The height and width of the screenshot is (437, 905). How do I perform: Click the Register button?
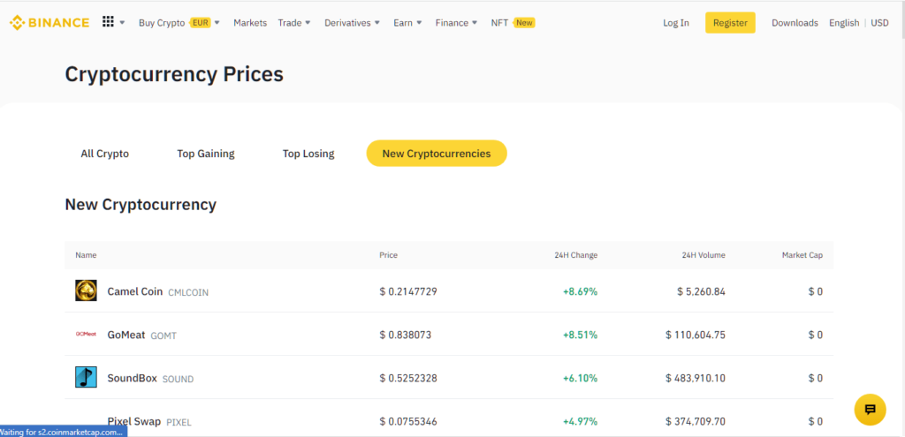click(730, 22)
